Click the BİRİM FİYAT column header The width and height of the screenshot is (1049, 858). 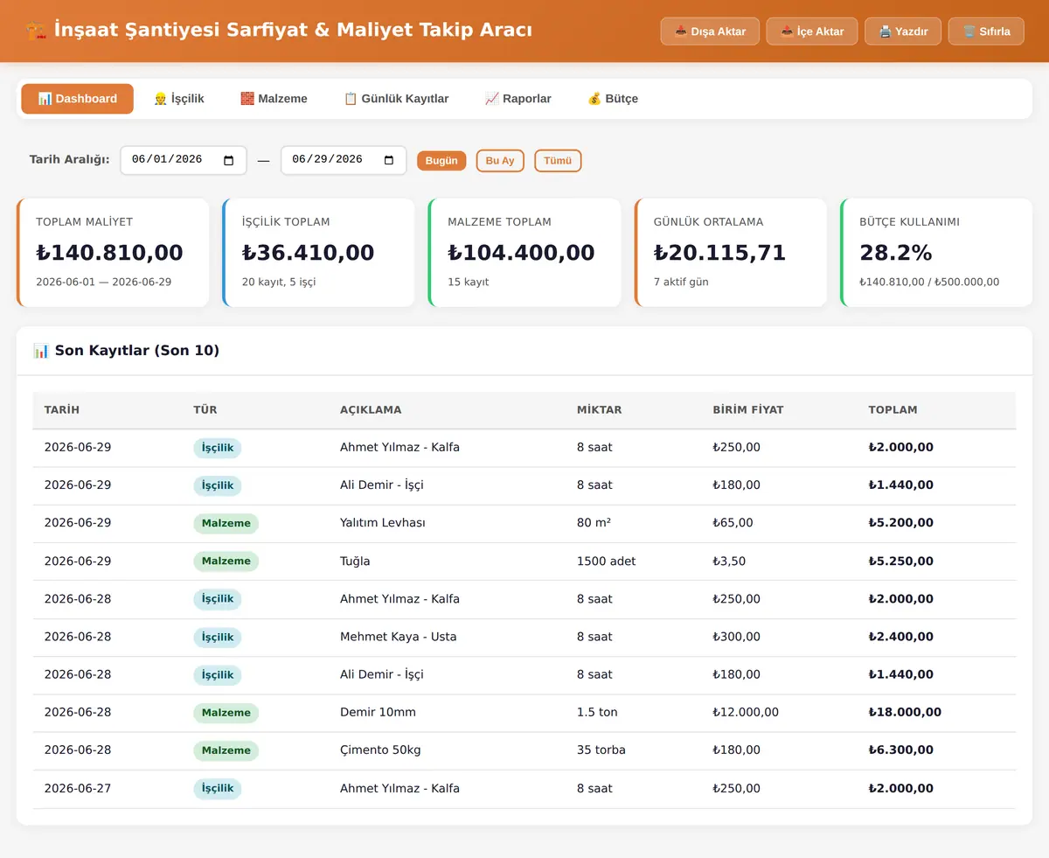point(748,410)
